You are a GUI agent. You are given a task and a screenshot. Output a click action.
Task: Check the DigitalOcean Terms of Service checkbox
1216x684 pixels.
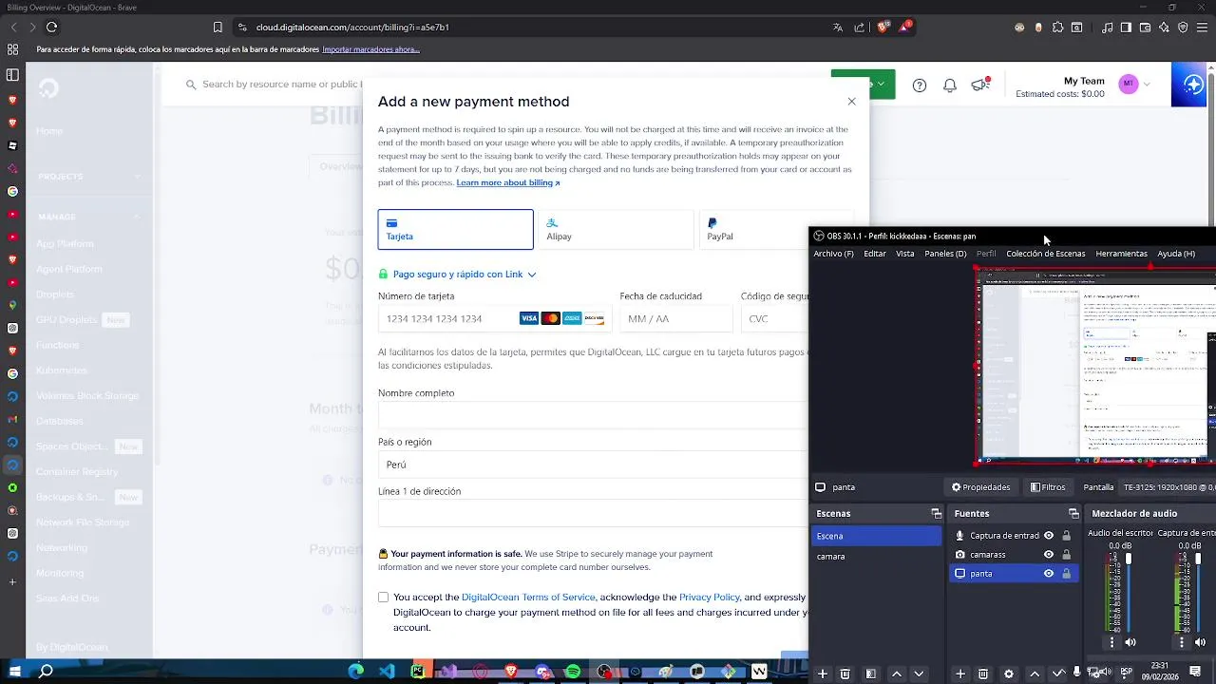[383, 598]
